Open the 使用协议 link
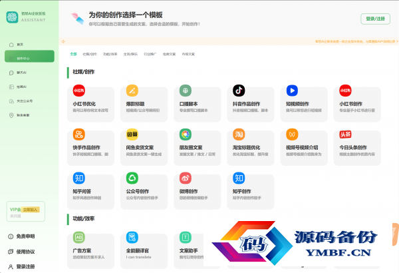399x273 pixels. (x=21, y=252)
